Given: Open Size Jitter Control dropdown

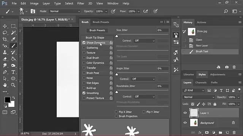Looking at the screenshot, I should 144,41.
